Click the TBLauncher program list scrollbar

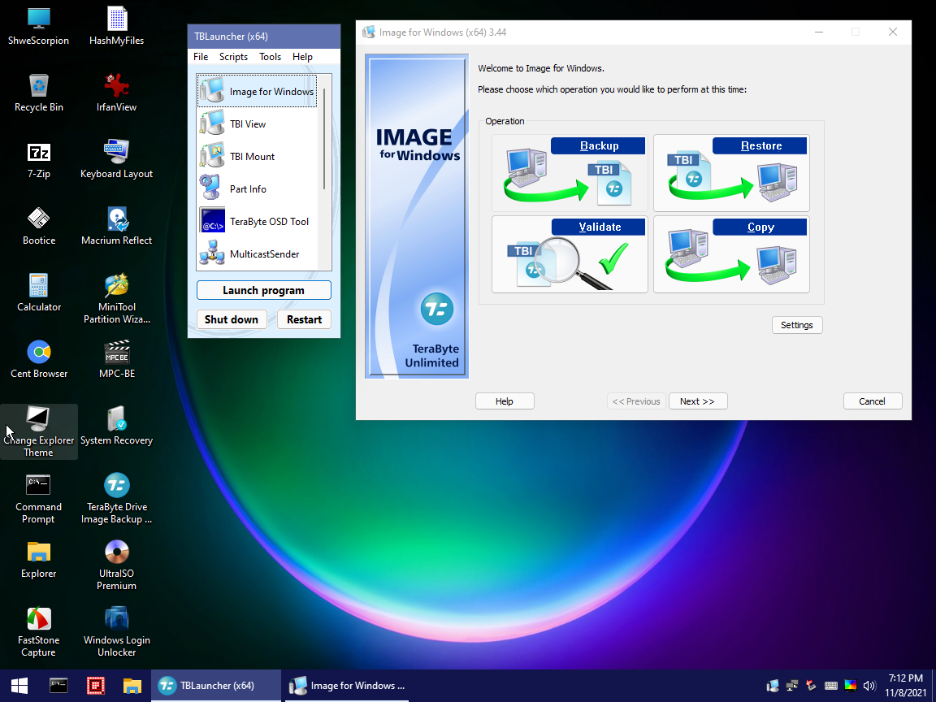click(x=324, y=138)
